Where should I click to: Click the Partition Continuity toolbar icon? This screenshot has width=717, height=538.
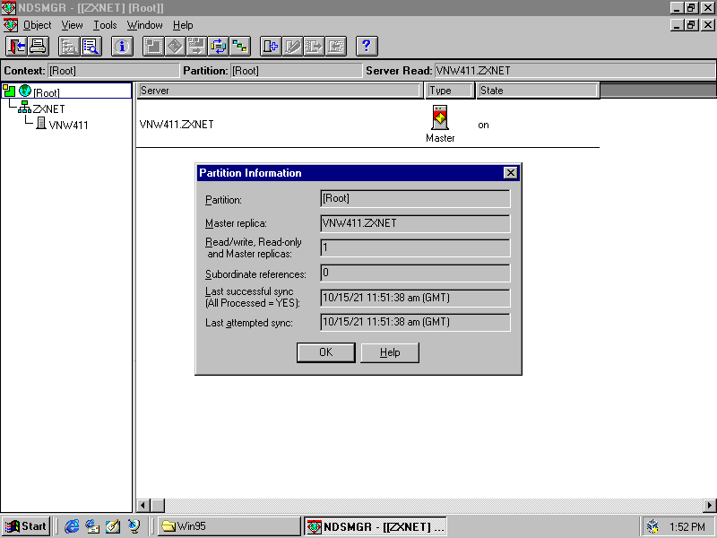pyautogui.click(x=239, y=47)
